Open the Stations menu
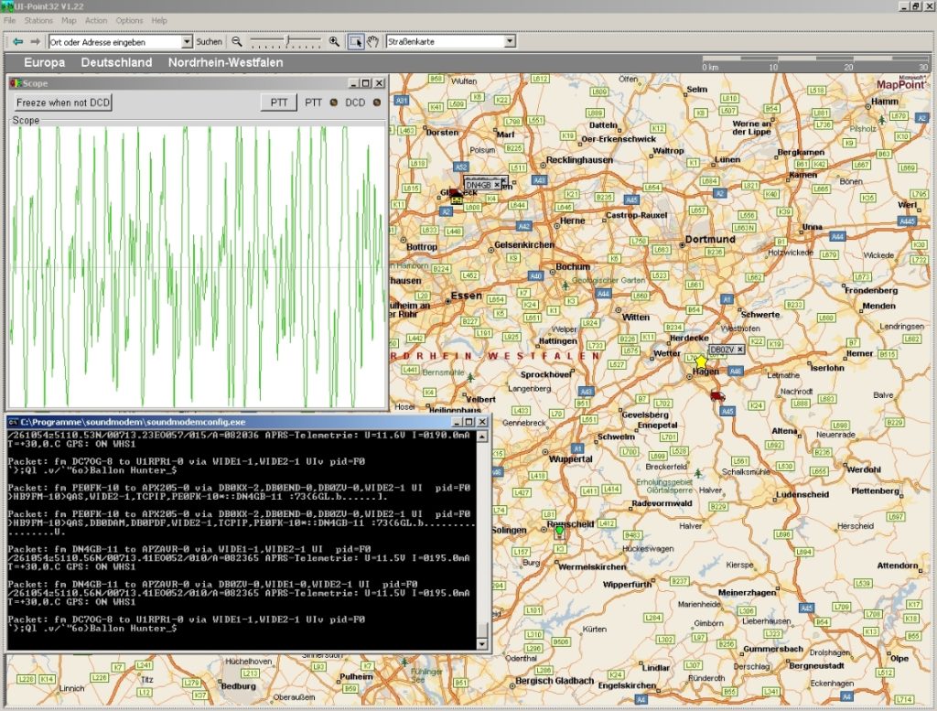 [x=38, y=20]
